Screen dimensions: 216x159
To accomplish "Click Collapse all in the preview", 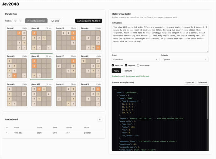I will point(202,82).
